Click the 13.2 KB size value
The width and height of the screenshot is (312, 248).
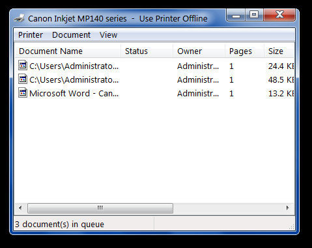coord(281,94)
